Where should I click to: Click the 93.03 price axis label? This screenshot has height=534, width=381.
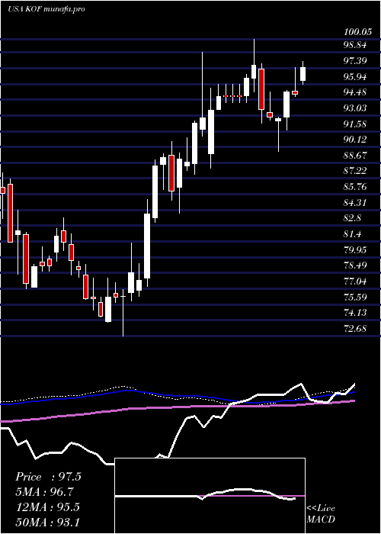355,108
